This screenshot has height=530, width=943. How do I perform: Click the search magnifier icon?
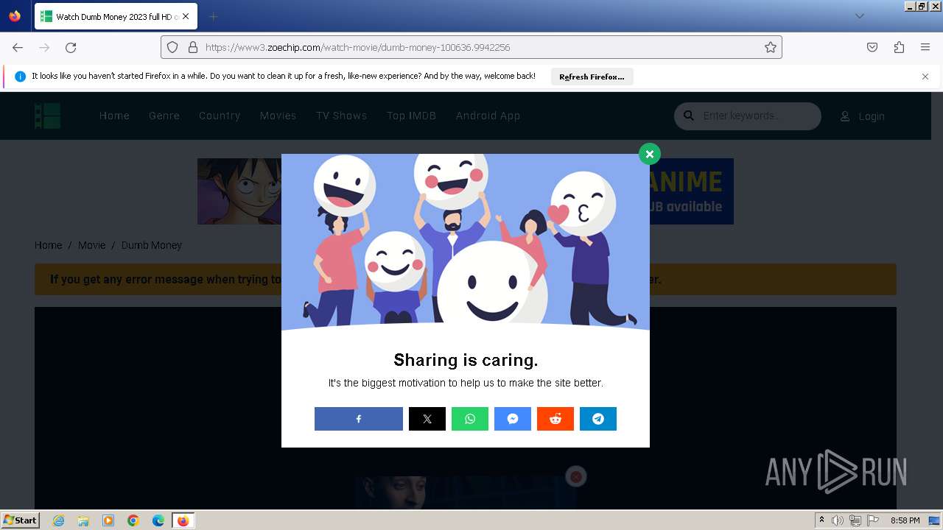[x=689, y=116]
